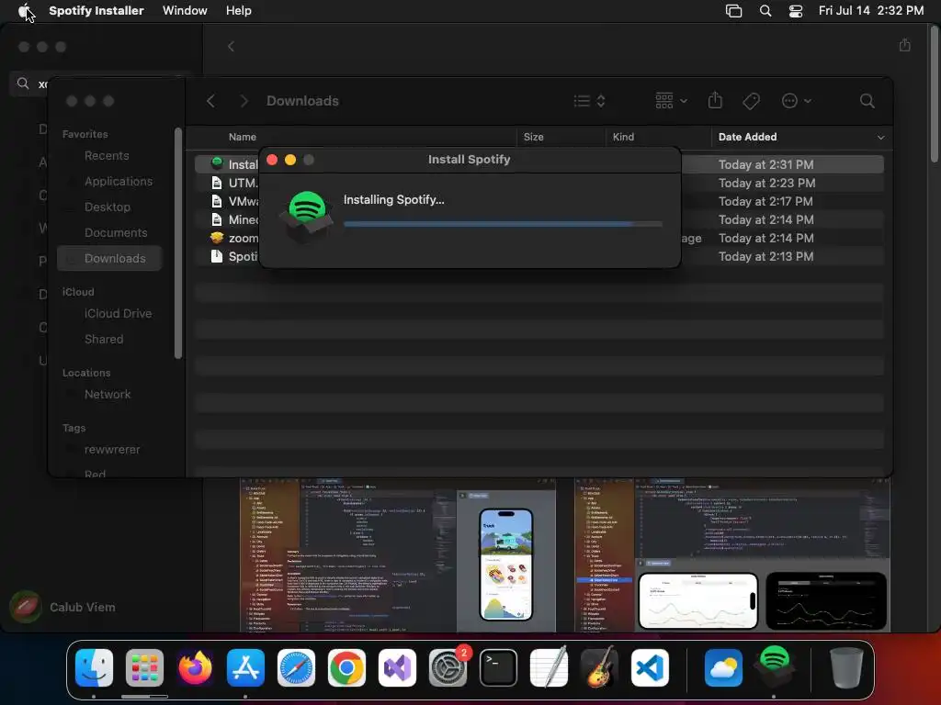Open App Store from the Dock
This screenshot has width=941, height=705.
point(245,667)
